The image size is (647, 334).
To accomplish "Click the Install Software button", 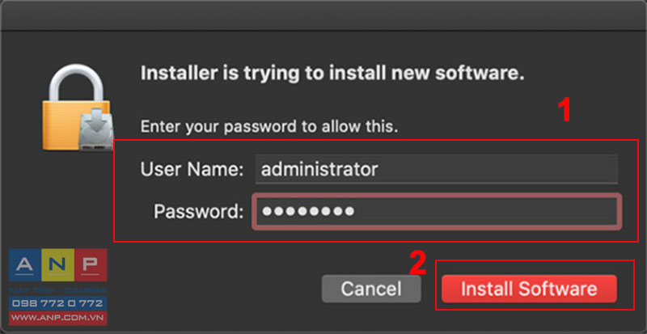I will [x=529, y=289].
